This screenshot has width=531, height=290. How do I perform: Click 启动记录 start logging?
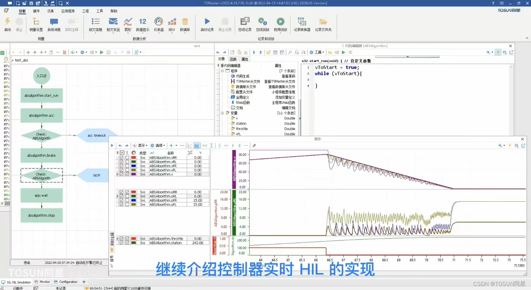pos(207,24)
